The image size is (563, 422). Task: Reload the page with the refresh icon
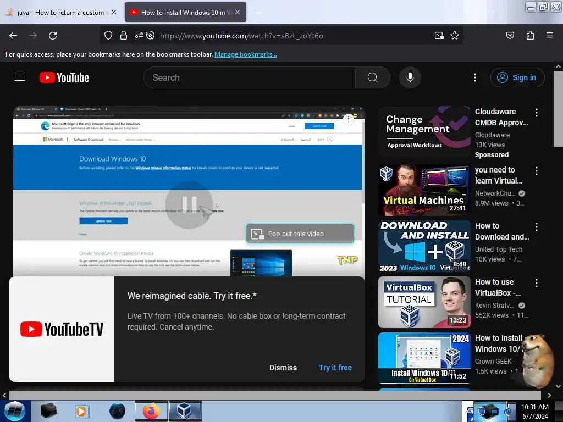point(53,36)
